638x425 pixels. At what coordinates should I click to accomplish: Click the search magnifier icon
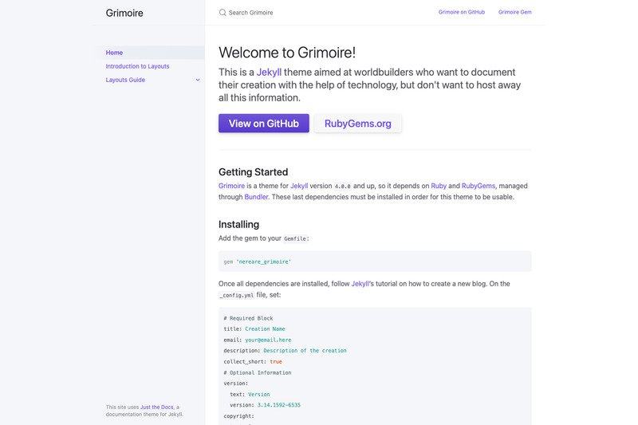pos(223,13)
